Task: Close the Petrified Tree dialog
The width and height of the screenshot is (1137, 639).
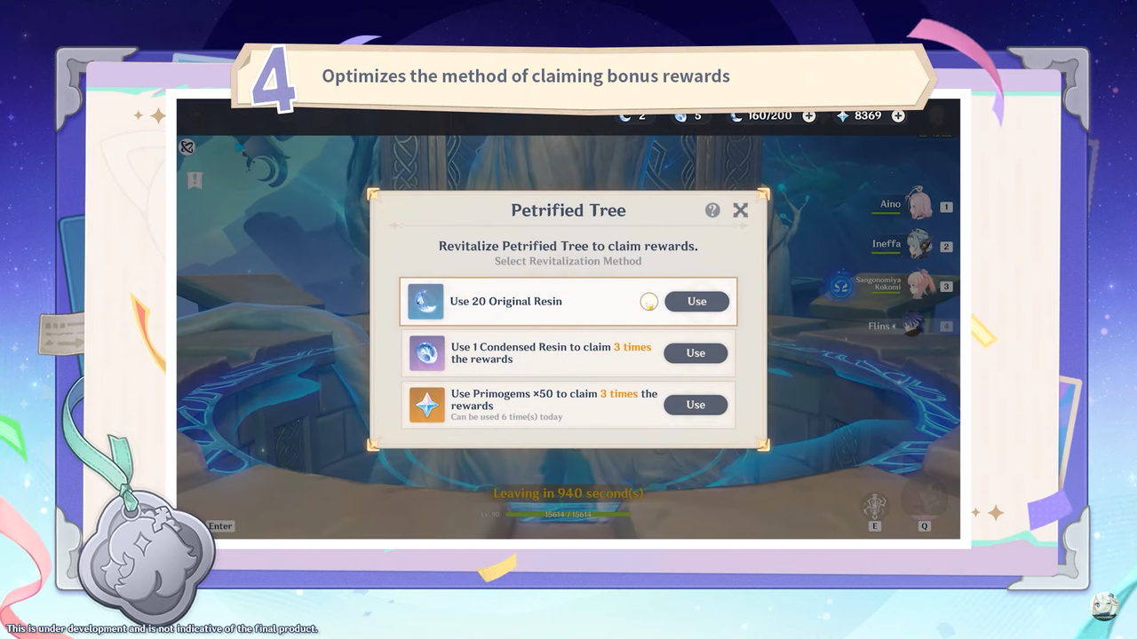Action: [x=740, y=210]
